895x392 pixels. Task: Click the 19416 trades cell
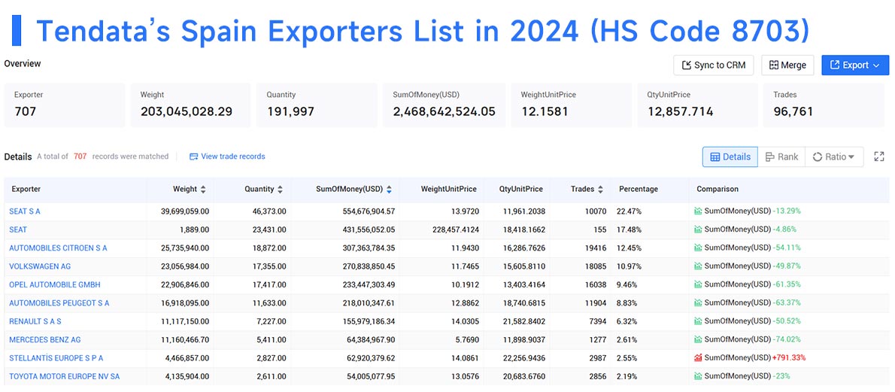point(597,248)
